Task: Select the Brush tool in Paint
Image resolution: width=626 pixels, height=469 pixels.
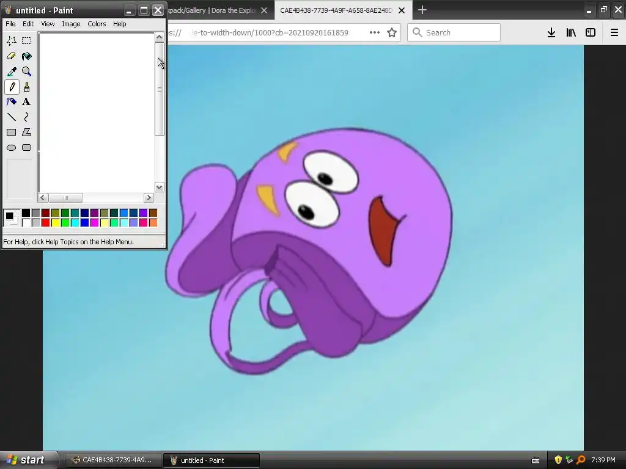Action: (x=26, y=87)
